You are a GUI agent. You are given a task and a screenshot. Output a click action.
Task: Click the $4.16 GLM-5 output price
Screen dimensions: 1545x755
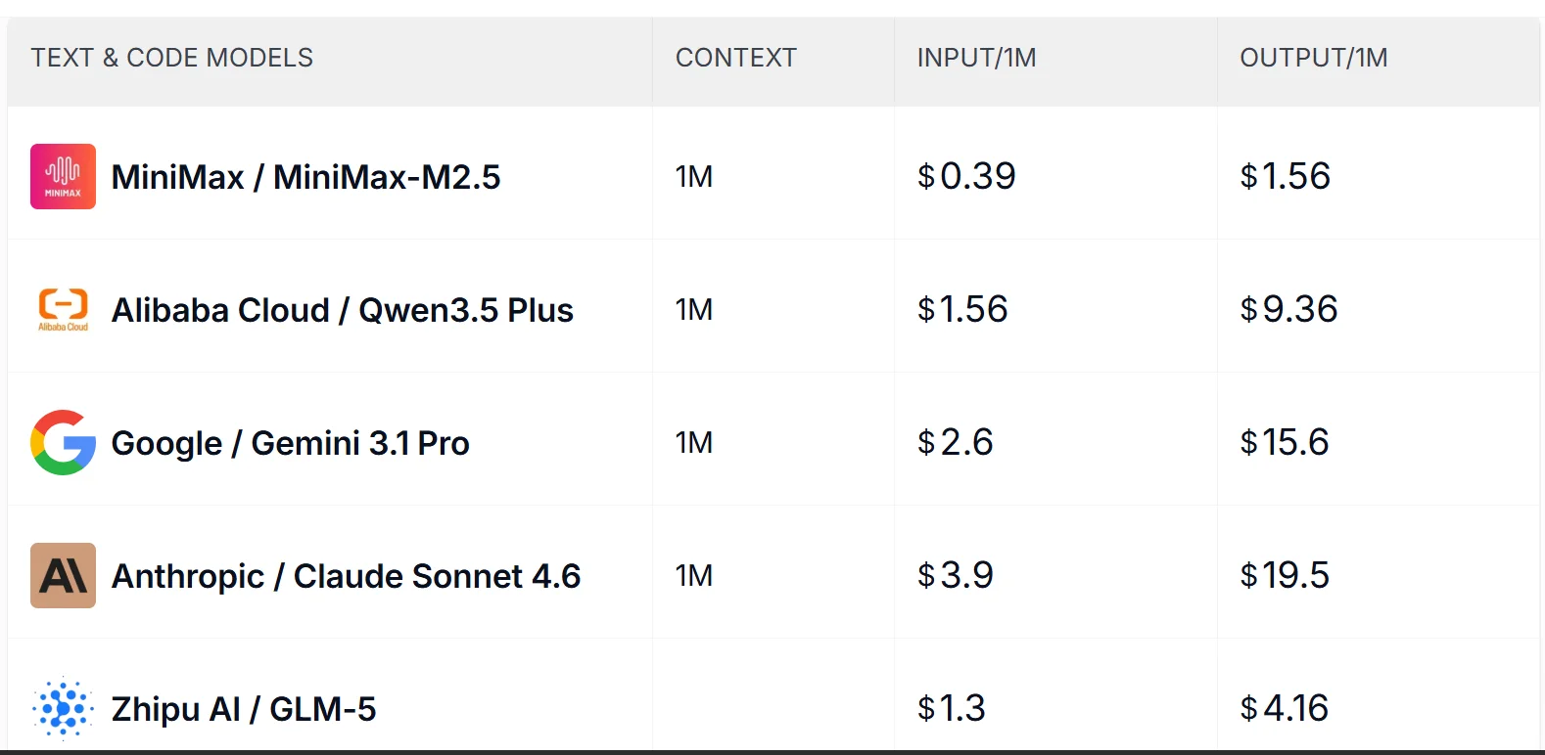(x=1284, y=708)
